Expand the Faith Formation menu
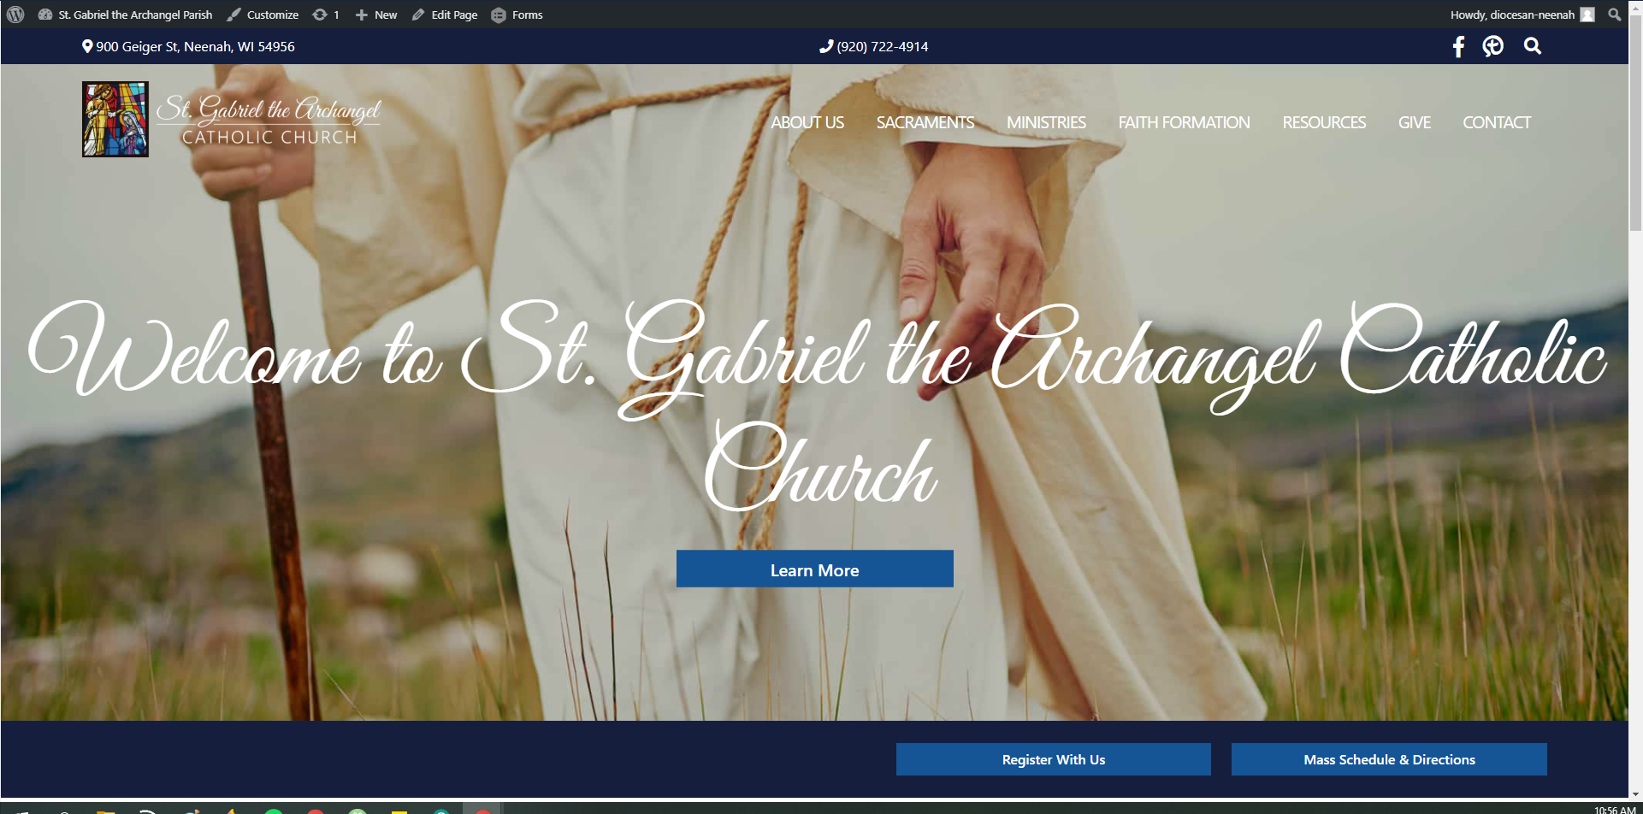Screen dimensions: 1643x814 1184,122
